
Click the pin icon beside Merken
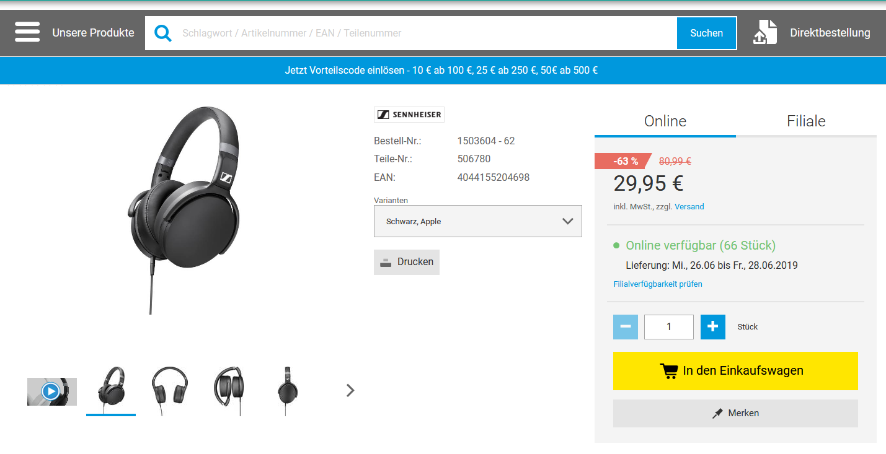coord(717,413)
